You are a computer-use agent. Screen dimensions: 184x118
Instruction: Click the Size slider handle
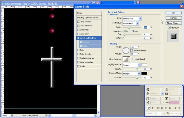click(124, 35)
